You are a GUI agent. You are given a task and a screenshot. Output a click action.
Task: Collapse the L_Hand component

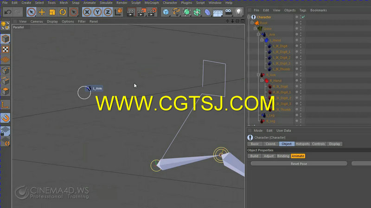[262, 40]
